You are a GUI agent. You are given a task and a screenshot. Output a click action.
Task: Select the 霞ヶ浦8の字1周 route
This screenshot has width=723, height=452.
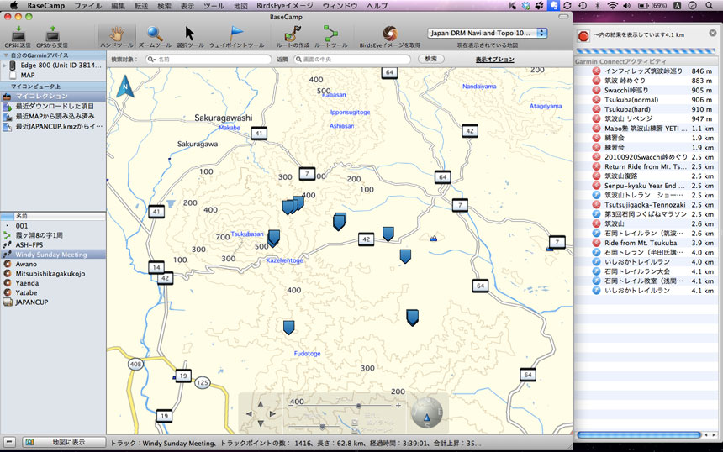point(53,235)
